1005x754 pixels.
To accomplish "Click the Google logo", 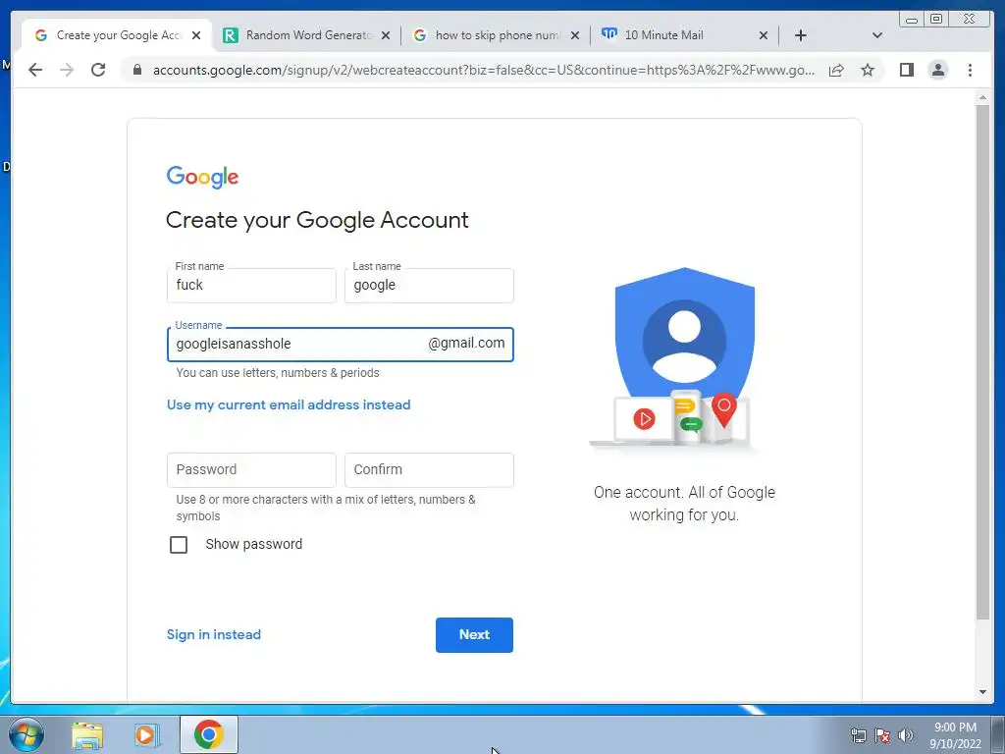I will click(202, 177).
